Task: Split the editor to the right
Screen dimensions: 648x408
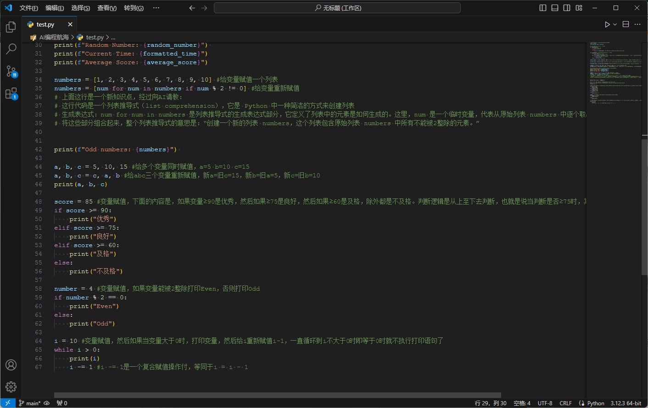Action: (626, 24)
